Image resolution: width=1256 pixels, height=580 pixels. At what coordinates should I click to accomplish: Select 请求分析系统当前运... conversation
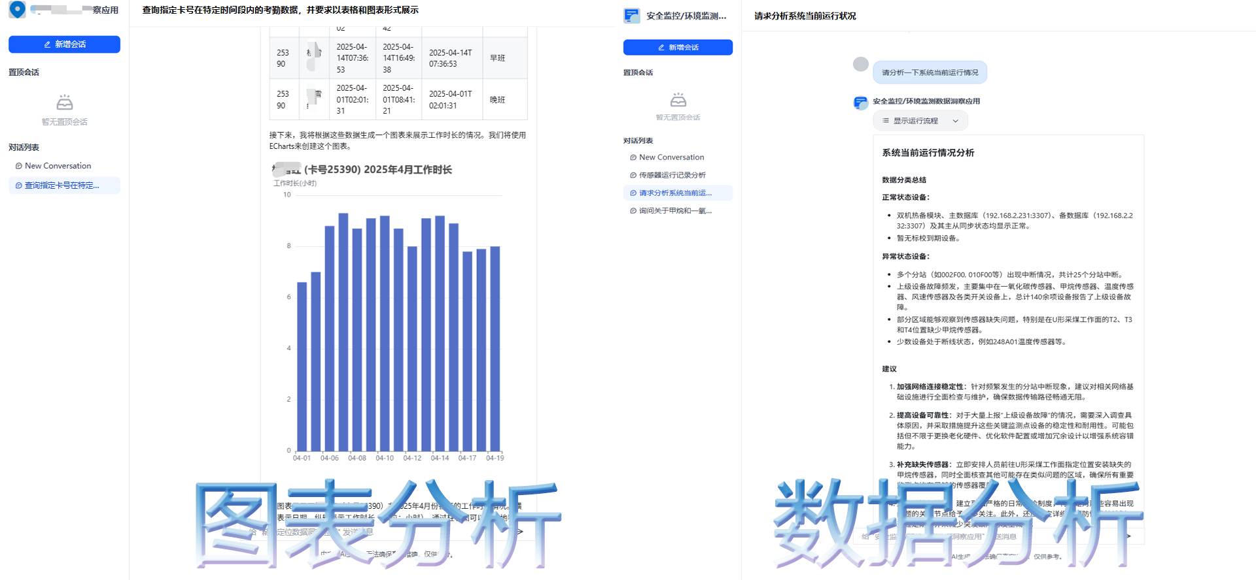675,193
